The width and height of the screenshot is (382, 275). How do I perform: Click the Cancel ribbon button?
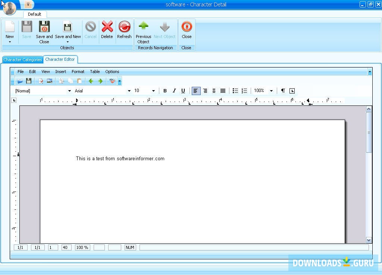coord(90,30)
